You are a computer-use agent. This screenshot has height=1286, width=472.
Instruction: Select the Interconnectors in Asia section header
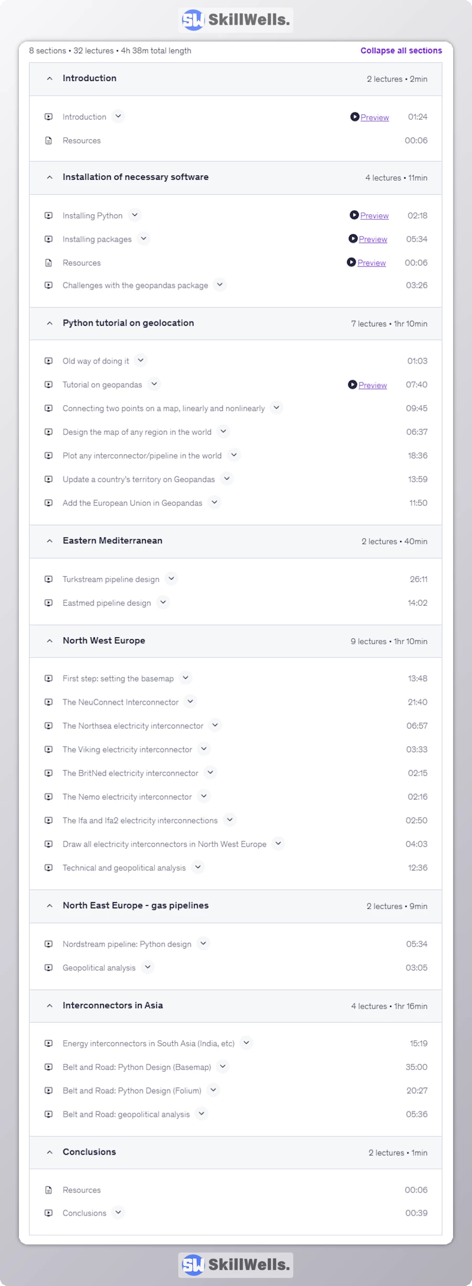(113, 1005)
